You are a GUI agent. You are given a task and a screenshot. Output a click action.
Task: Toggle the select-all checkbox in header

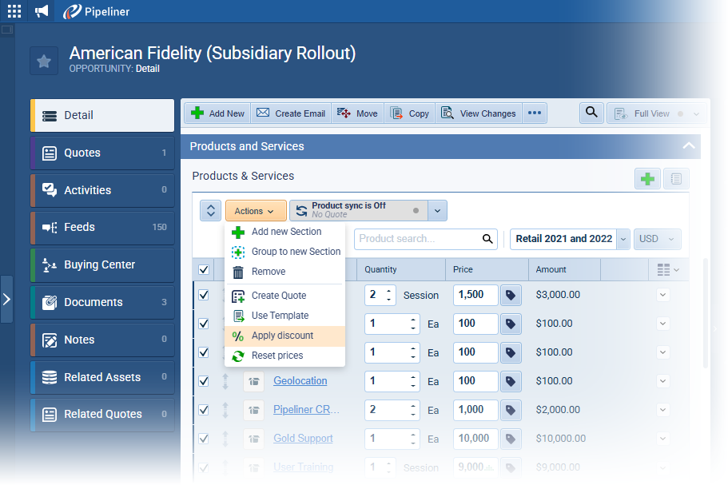pyautogui.click(x=203, y=270)
